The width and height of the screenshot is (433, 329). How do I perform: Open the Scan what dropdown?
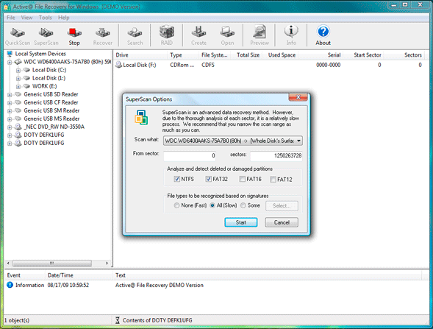[233, 141]
